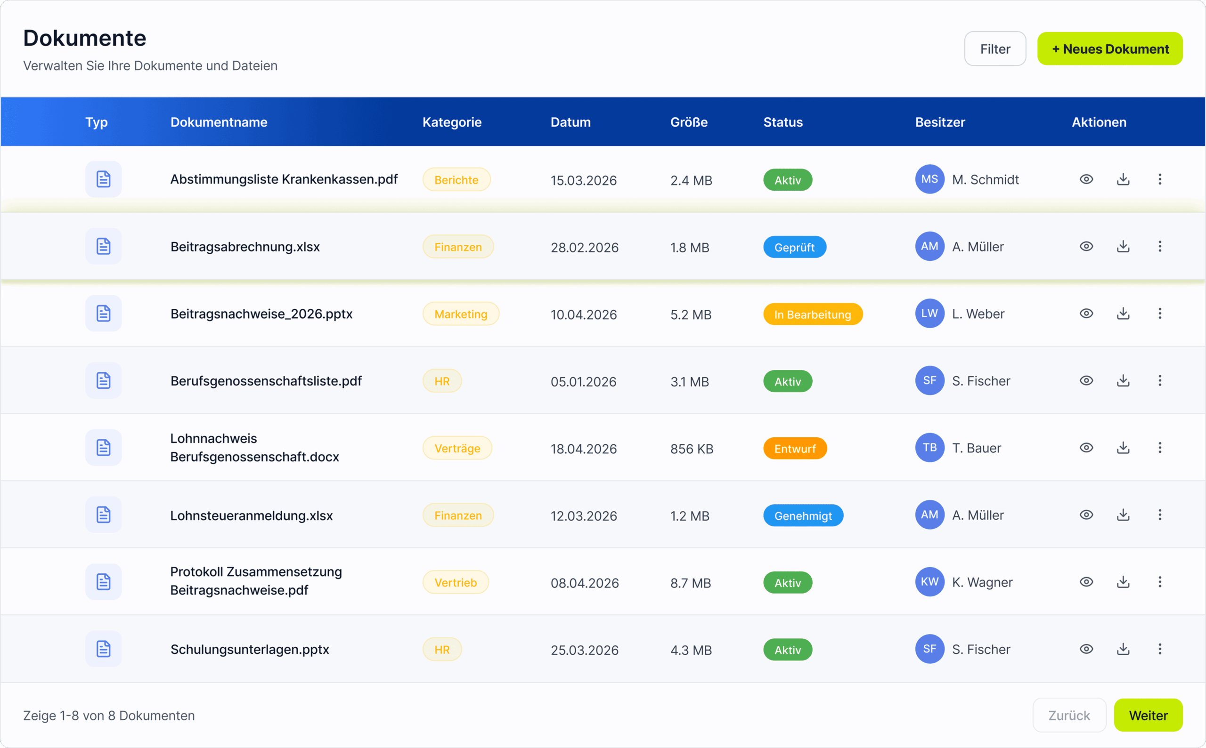The height and width of the screenshot is (748, 1206).
Task: Show preview of Protokoll Zusammensetzung Beitragsnachweise.pdf
Action: coord(1086,582)
